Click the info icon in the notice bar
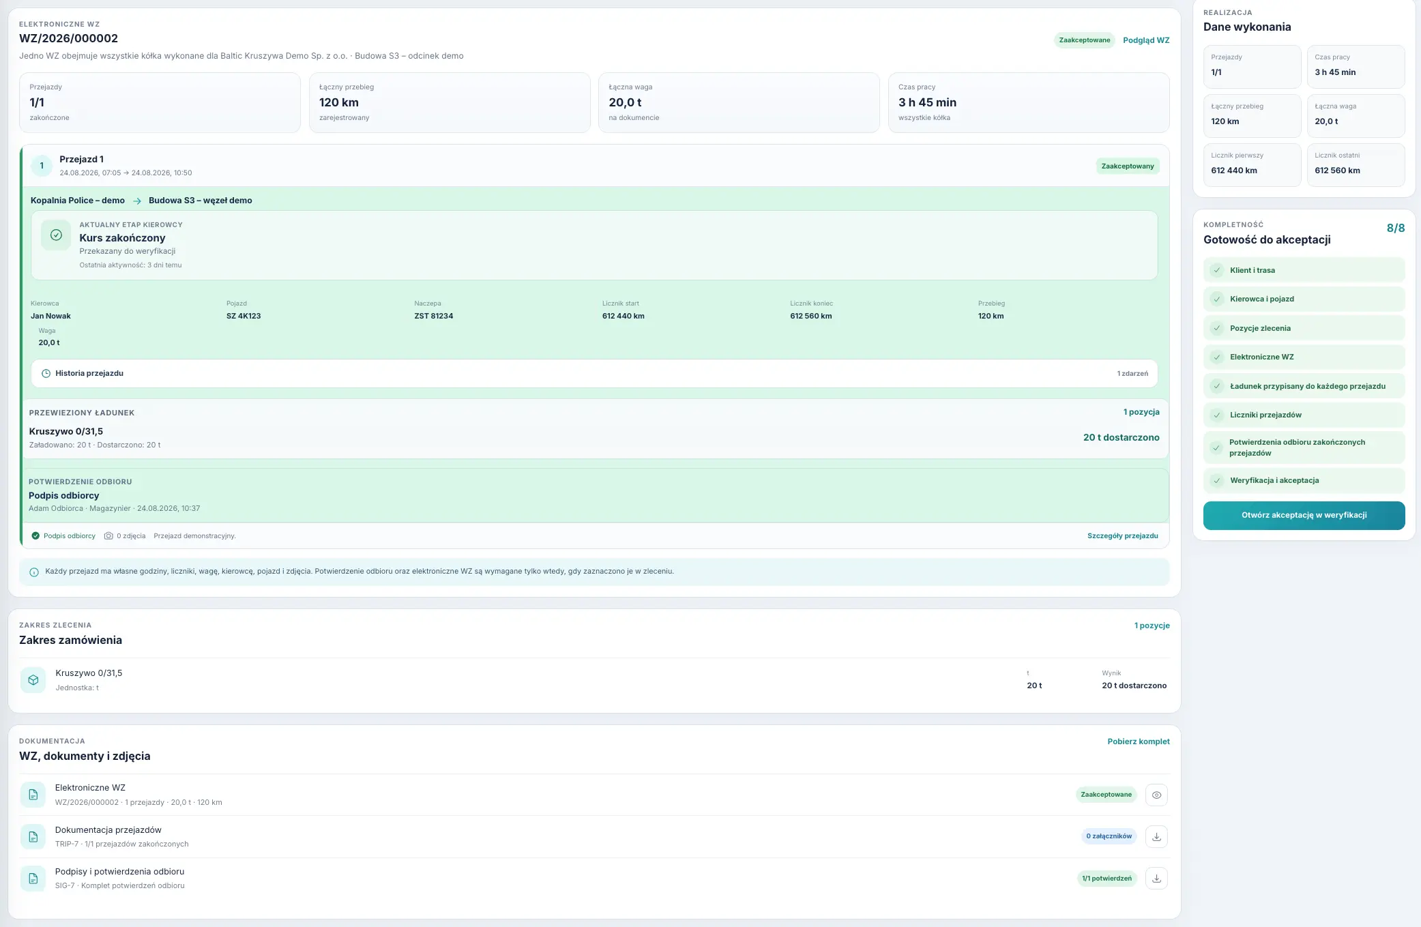The width and height of the screenshot is (1421, 927). pyautogui.click(x=34, y=572)
